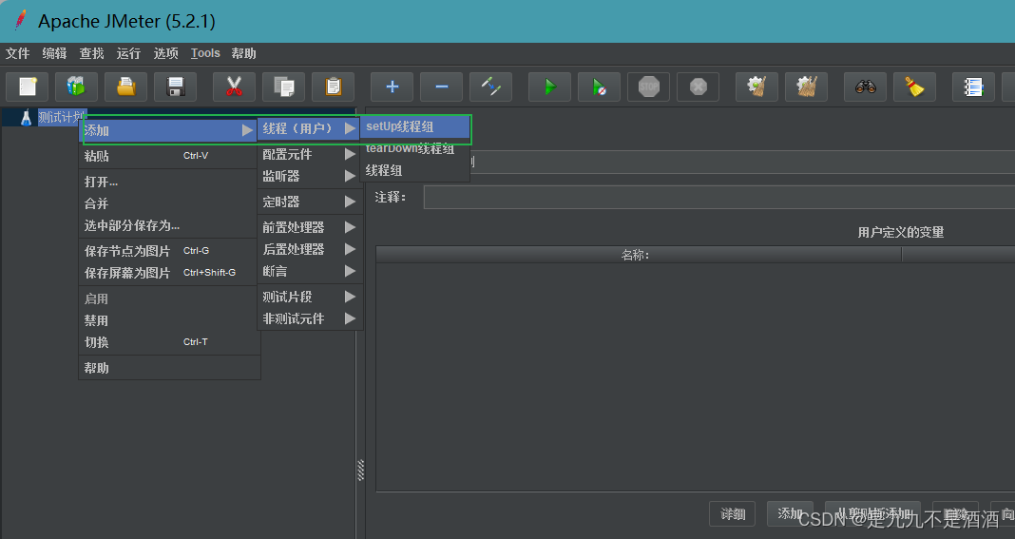Click the Function Helper list icon
The height and width of the screenshot is (539, 1015).
pos(973,87)
